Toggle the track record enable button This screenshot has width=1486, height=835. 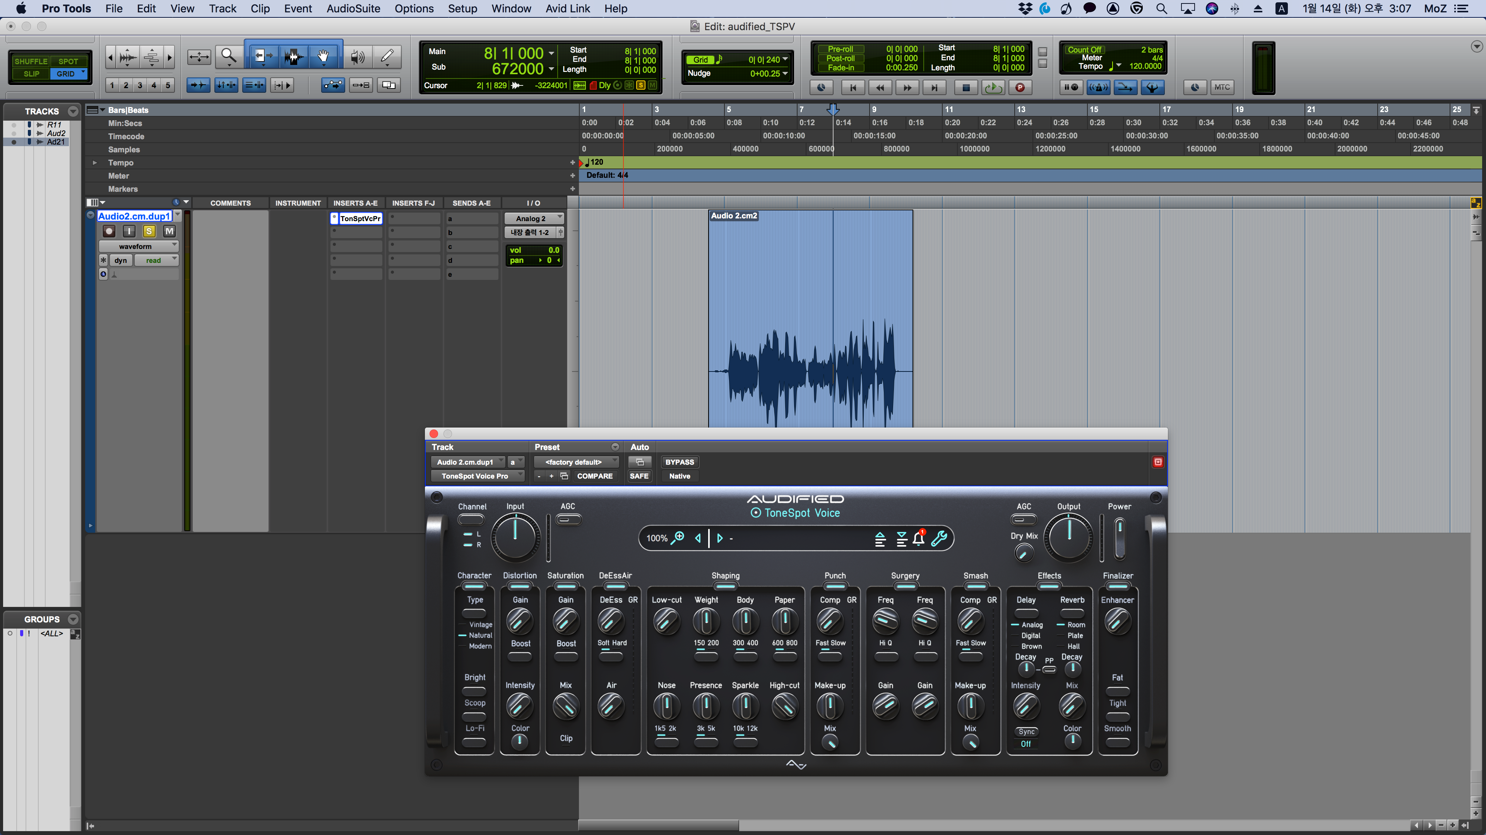point(108,231)
